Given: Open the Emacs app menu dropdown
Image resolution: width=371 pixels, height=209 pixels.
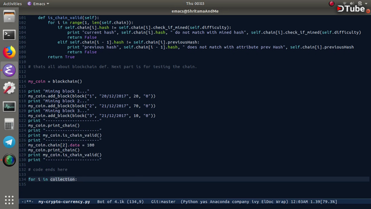Looking at the screenshot, I should pyautogui.click(x=38, y=3).
